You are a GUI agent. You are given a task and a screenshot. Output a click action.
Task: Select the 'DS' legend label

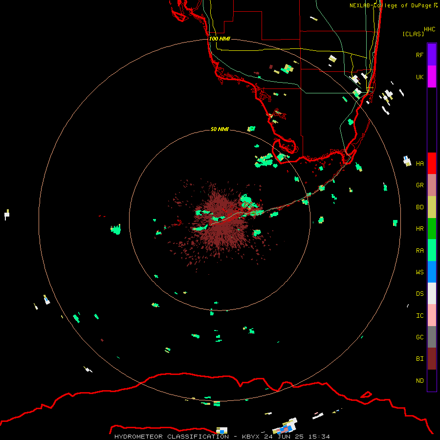point(419,294)
